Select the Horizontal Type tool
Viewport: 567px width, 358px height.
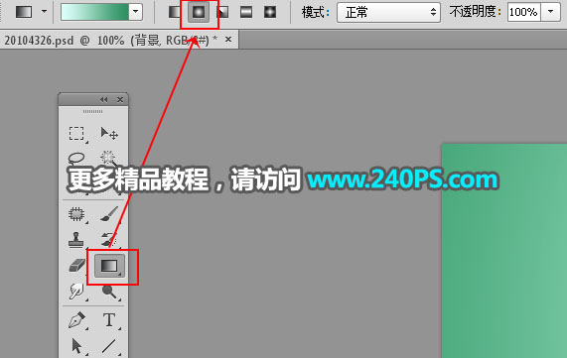tap(109, 320)
